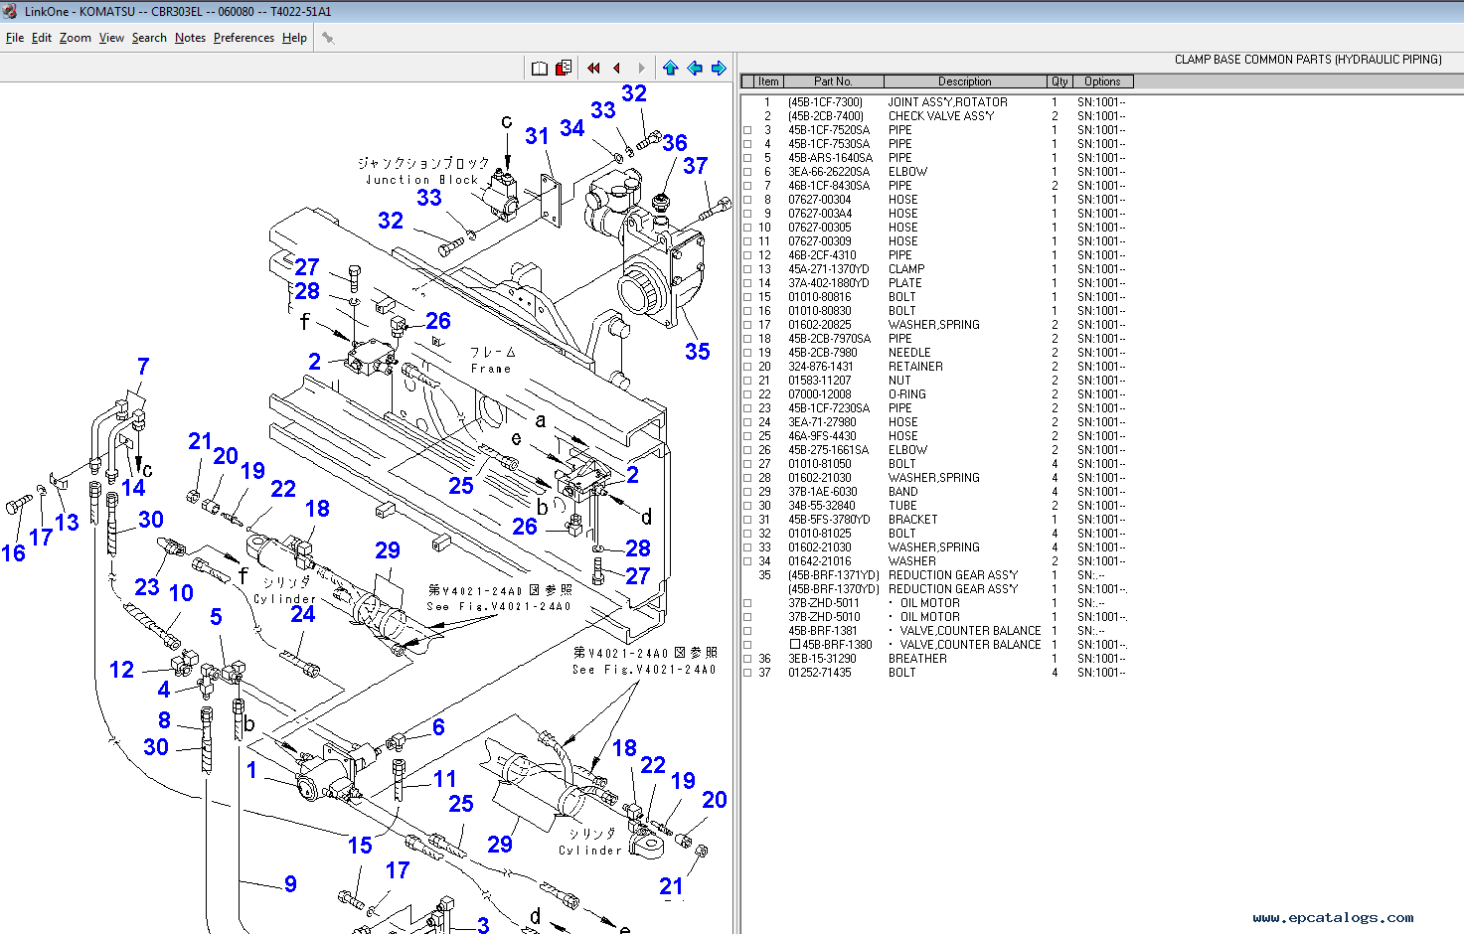Click the blue right arrow button

click(x=719, y=69)
